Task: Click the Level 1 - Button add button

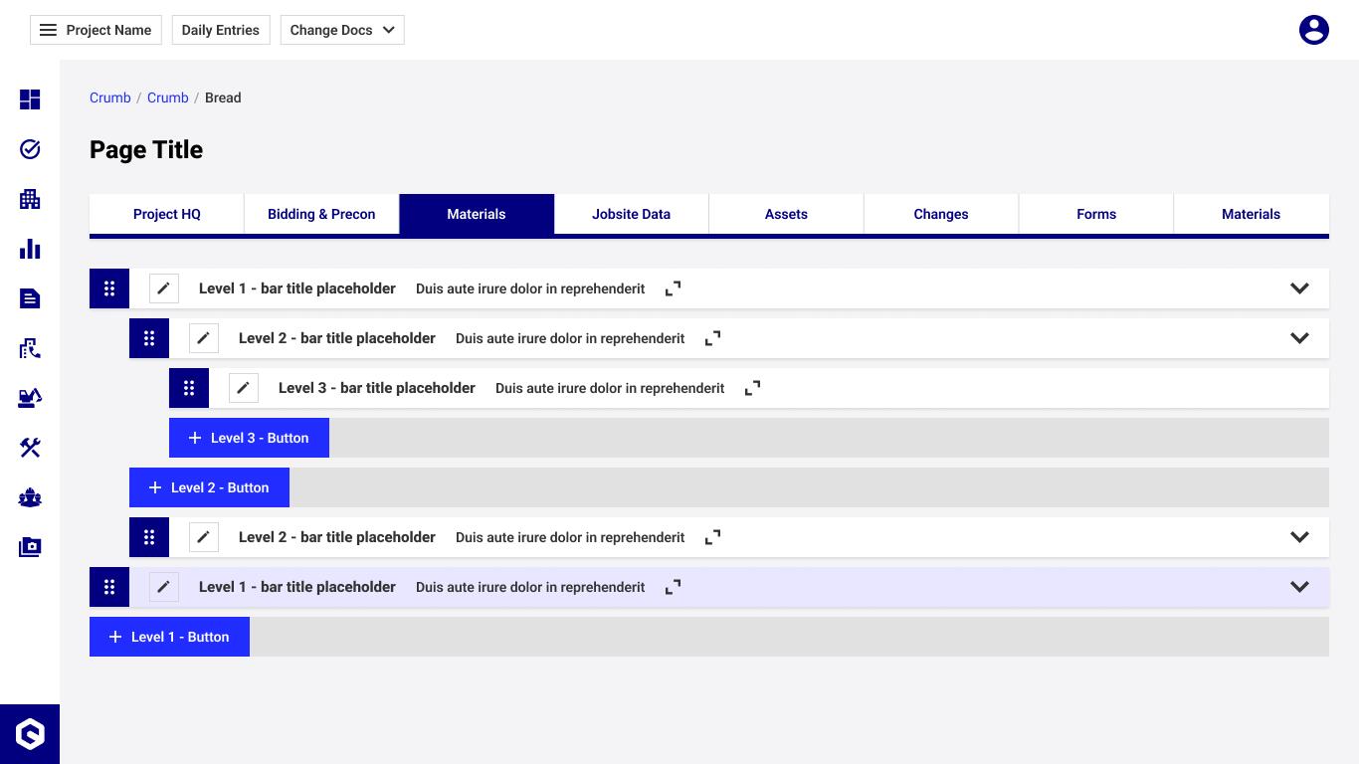Action: coord(169,637)
